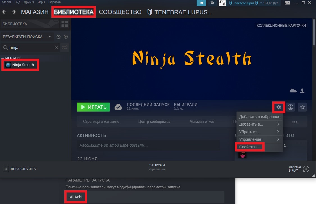Switch library to grid view icon
The width and height of the screenshot is (316, 204).
65,24
